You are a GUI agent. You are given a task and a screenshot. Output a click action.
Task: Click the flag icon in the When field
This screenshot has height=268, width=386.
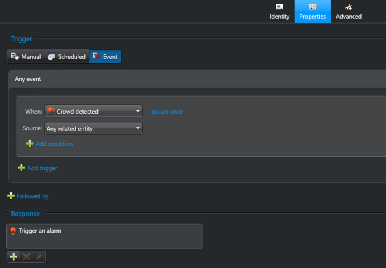[51, 112]
